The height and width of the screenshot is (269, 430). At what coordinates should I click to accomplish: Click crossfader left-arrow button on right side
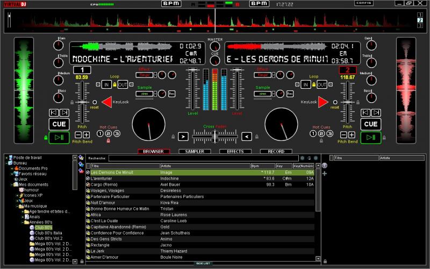pyautogui.click(x=247, y=137)
